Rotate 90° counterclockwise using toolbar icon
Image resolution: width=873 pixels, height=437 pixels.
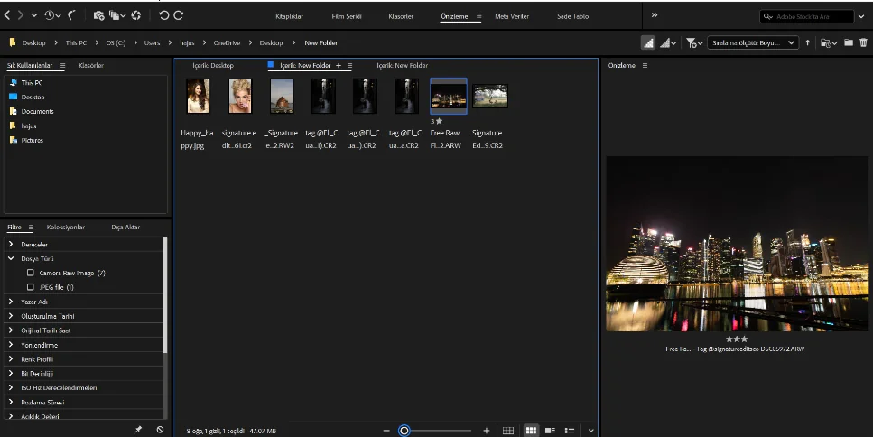(x=164, y=15)
